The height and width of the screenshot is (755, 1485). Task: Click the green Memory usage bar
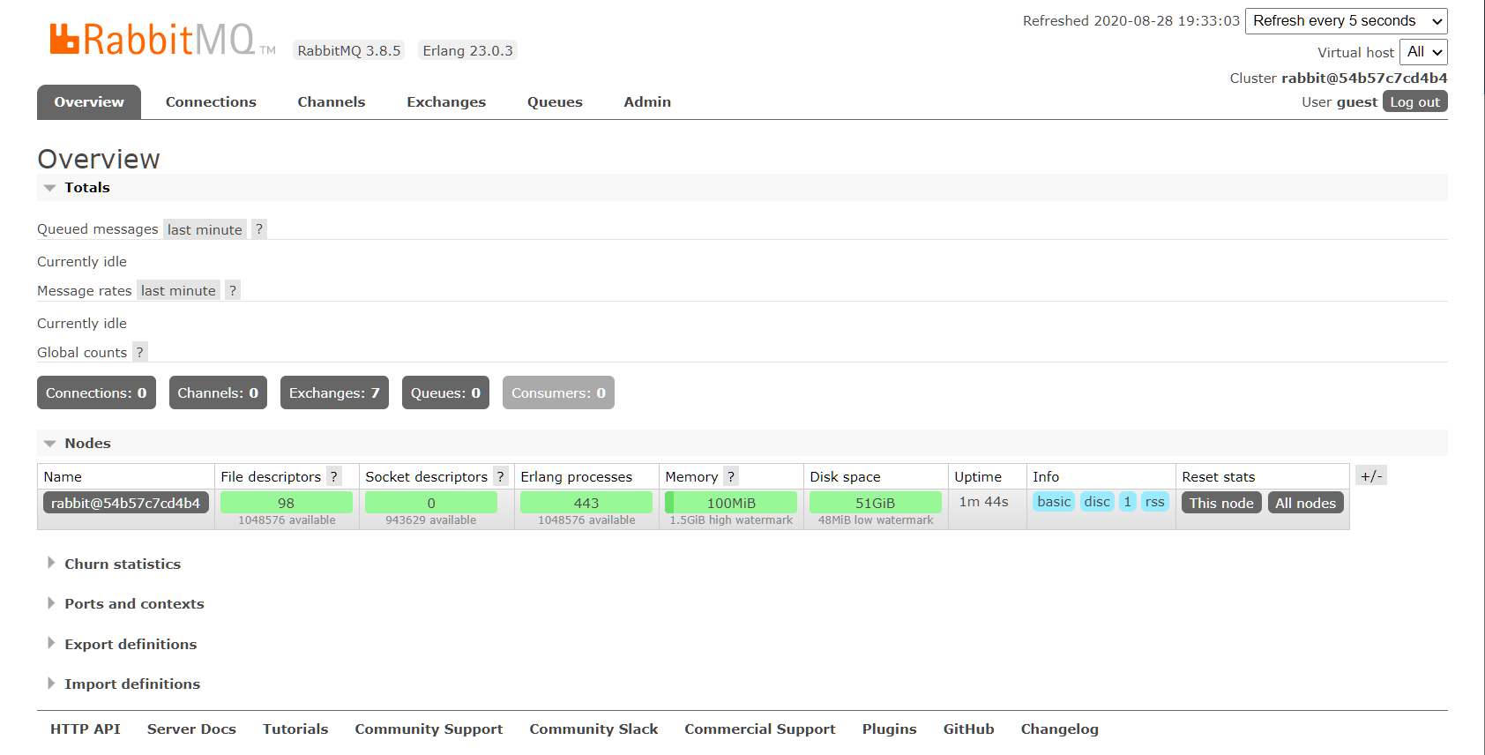click(x=731, y=503)
